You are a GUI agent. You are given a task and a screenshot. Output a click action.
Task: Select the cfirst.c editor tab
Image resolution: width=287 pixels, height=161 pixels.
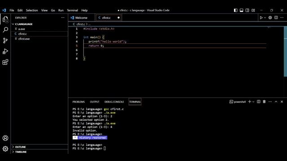pos(109,18)
